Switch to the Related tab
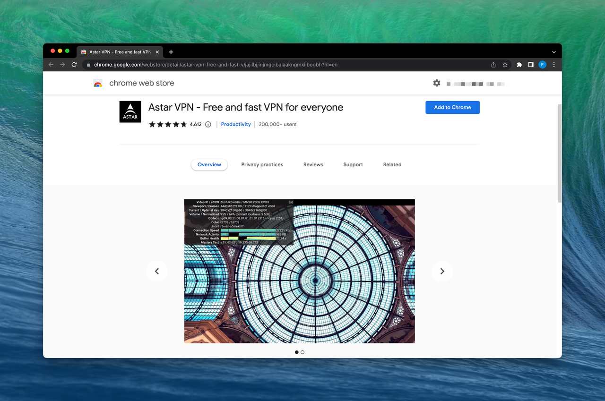Viewport: 605px width, 401px height. tap(392, 164)
